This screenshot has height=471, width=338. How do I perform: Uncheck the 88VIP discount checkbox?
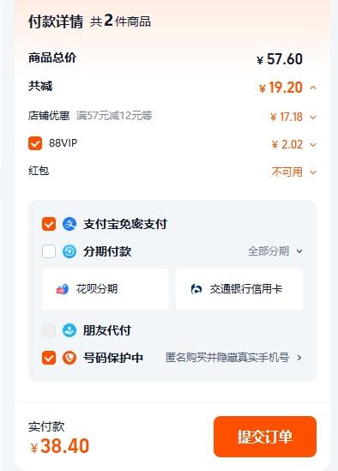[35, 143]
